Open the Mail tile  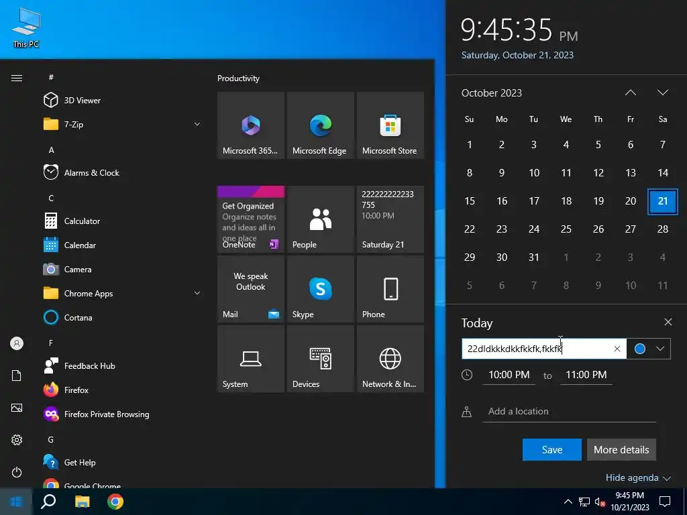251,289
